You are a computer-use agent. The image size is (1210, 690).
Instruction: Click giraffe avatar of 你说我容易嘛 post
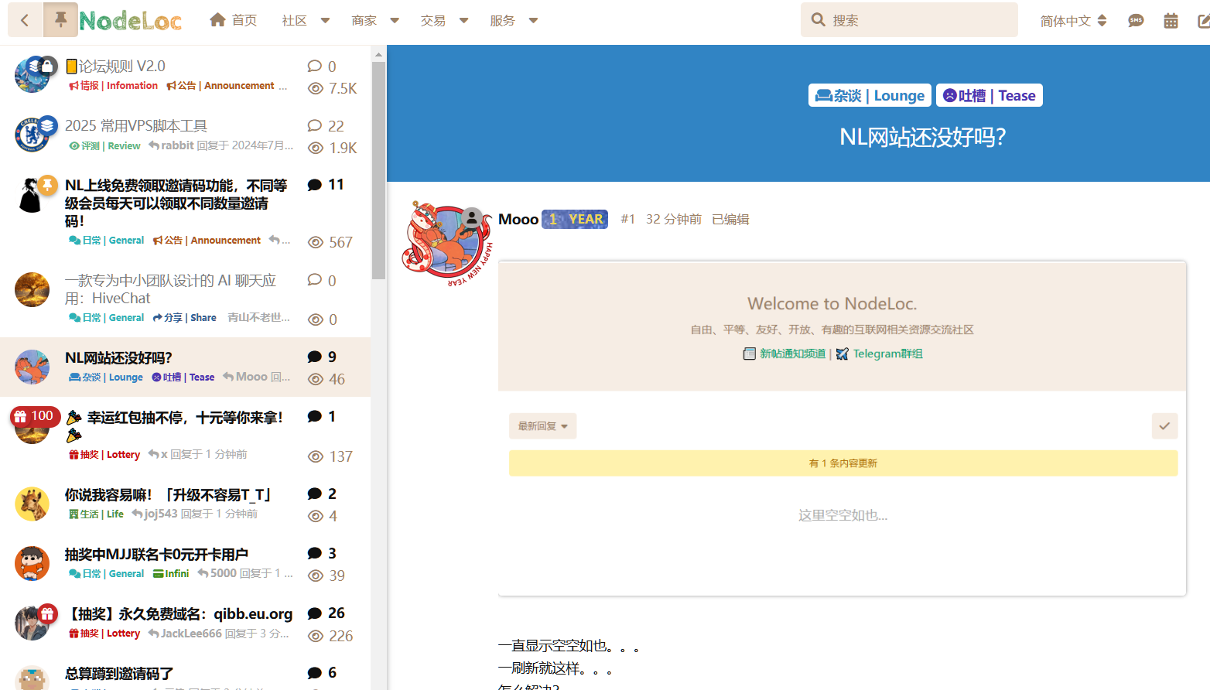(32, 504)
